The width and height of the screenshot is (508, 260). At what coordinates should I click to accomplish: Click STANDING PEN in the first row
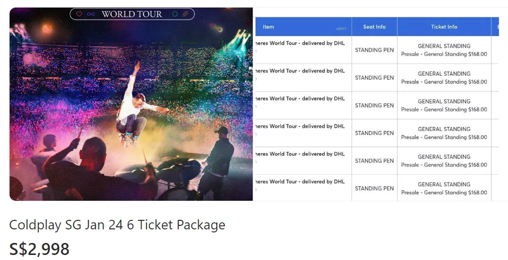click(x=374, y=50)
